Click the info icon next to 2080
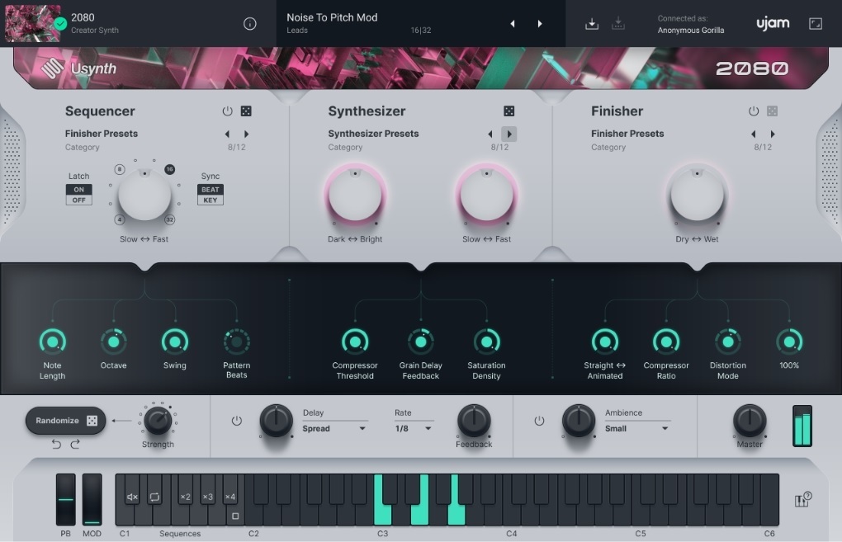 250,24
